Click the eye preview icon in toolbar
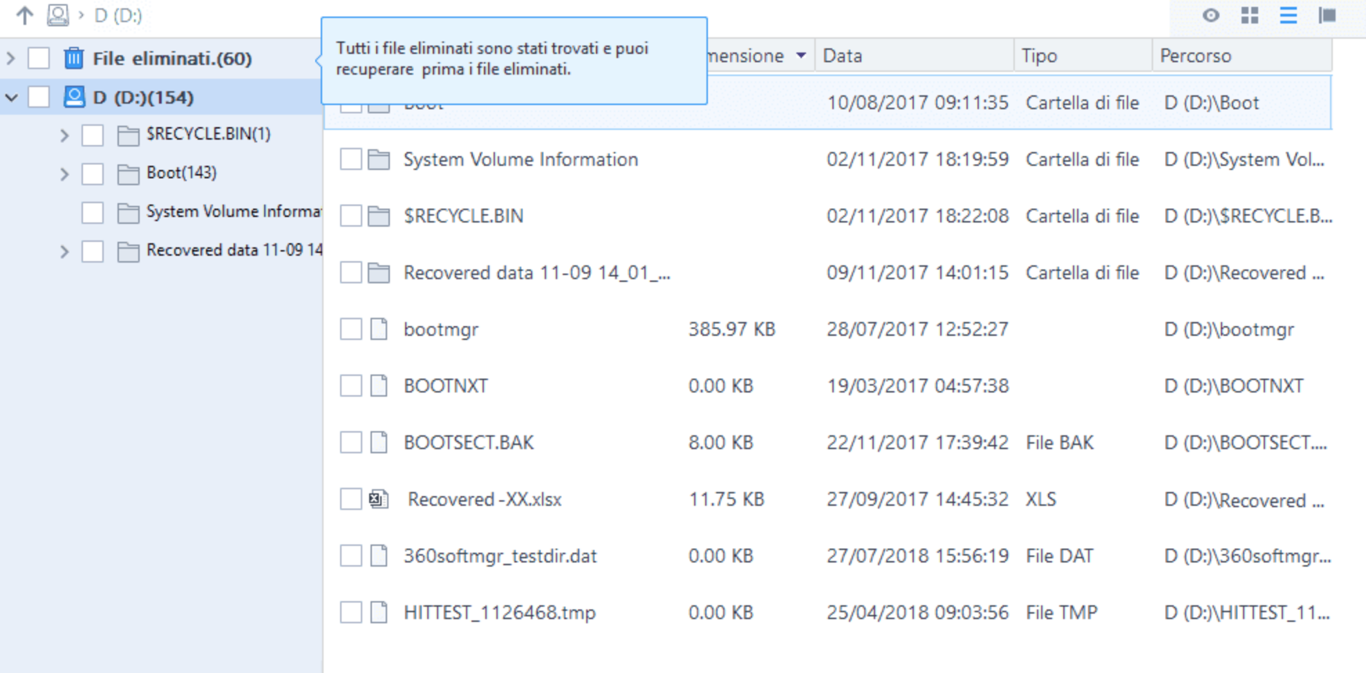 click(x=1210, y=15)
